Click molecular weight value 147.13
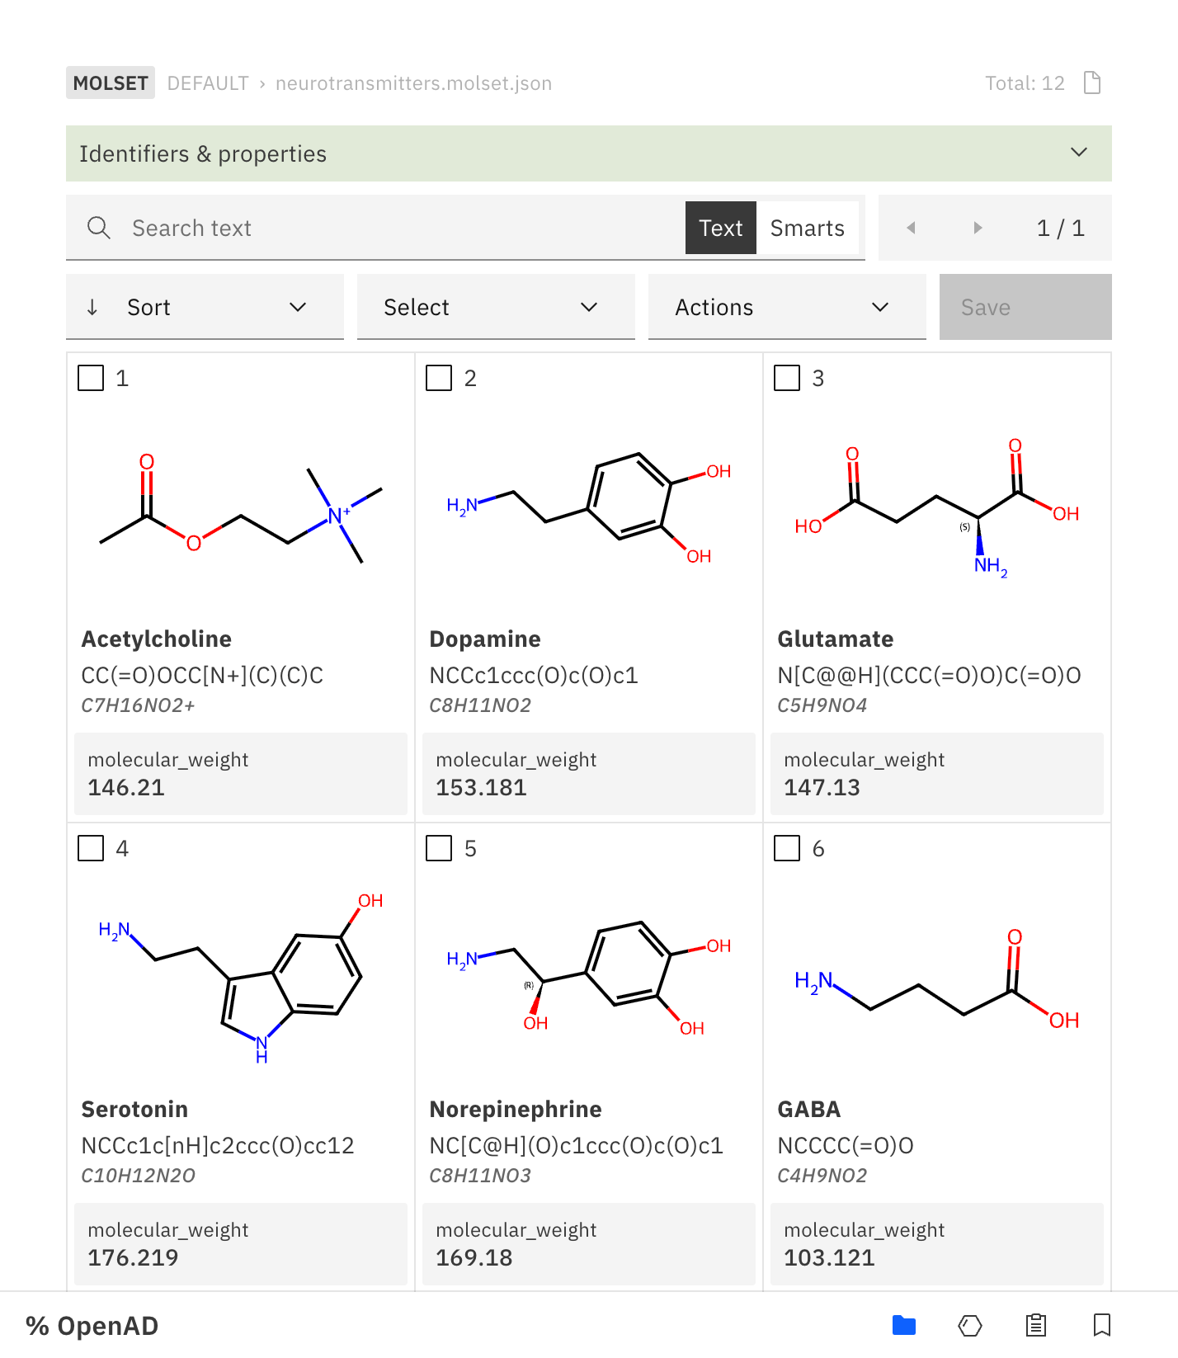This screenshot has width=1178, height=1358. [x=822, y=787]
